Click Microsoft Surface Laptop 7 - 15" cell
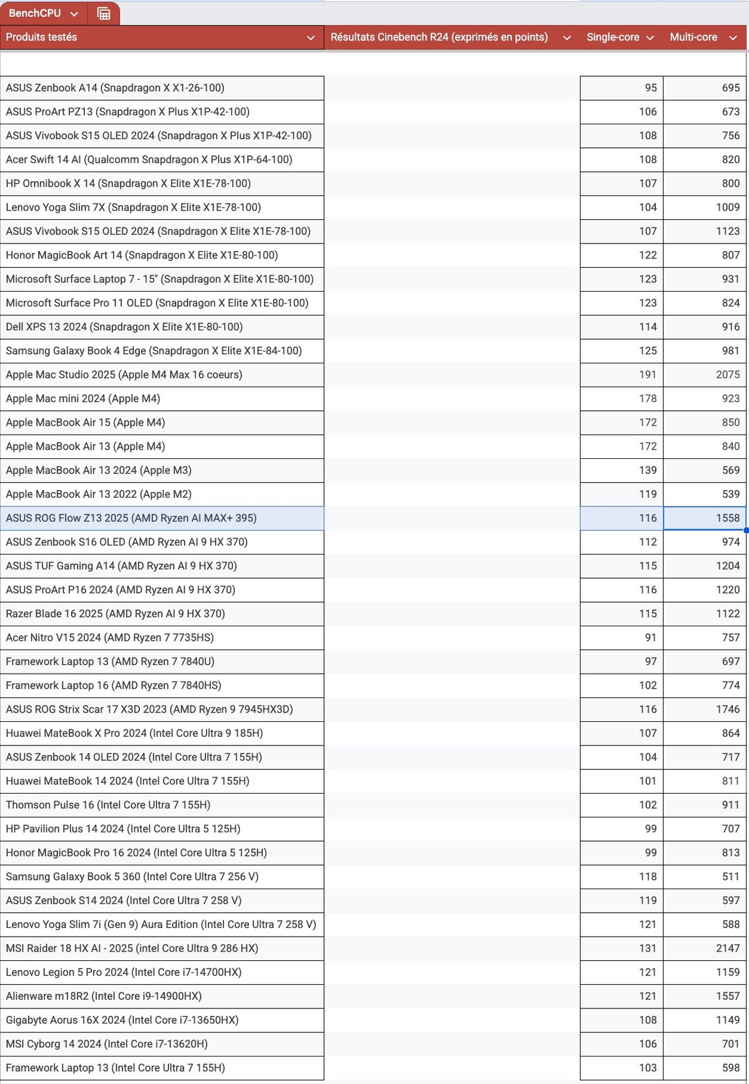The image size is (749, 1084). [162, 279]
